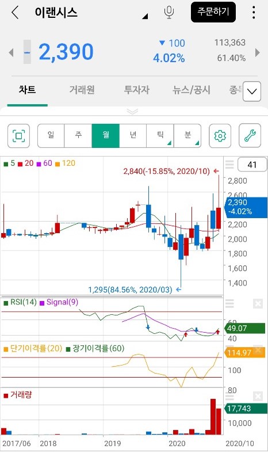Tap the volume value tag 17,743
This screenshot has width=268, height=453.
click(x=246, y=409)
